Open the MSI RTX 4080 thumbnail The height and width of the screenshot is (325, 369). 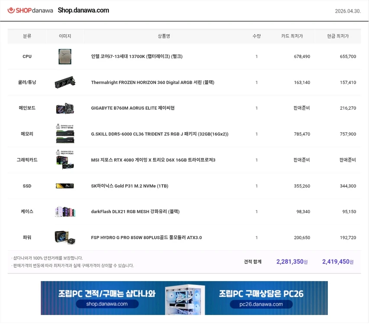(65, 159)
